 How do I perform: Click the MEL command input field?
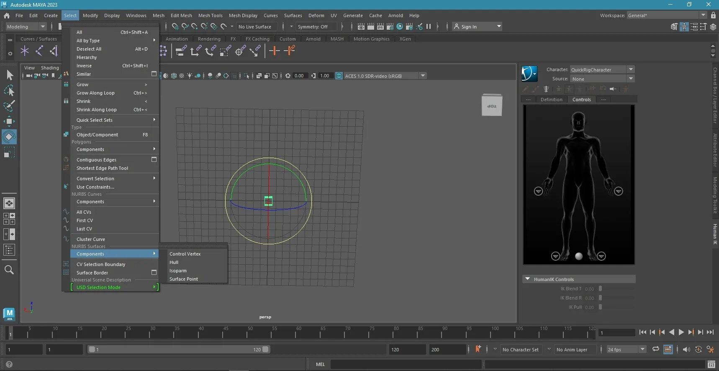click(405, 364)
